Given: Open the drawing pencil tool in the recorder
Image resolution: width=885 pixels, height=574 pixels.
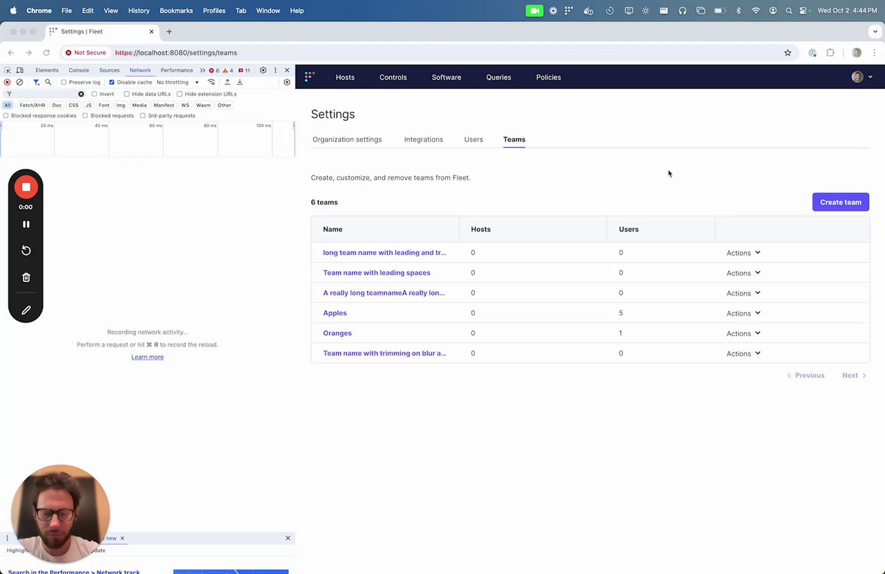Looking at the screenshot, I should tap(26, 310).
